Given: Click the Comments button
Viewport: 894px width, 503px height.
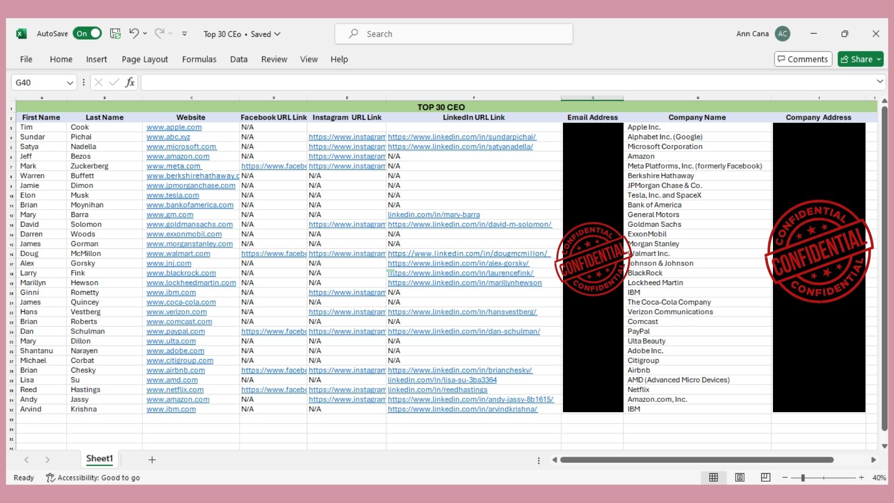Looking at the screenshot, I should click(803, 59).
